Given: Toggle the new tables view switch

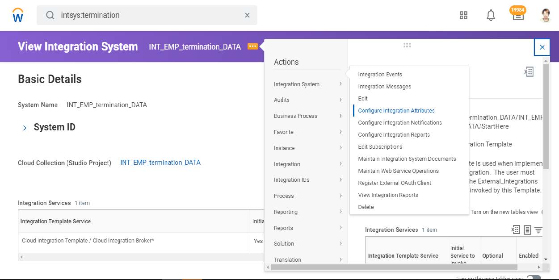Looking at the screenshot, I should pyautogui.click(x=534, y=278).
